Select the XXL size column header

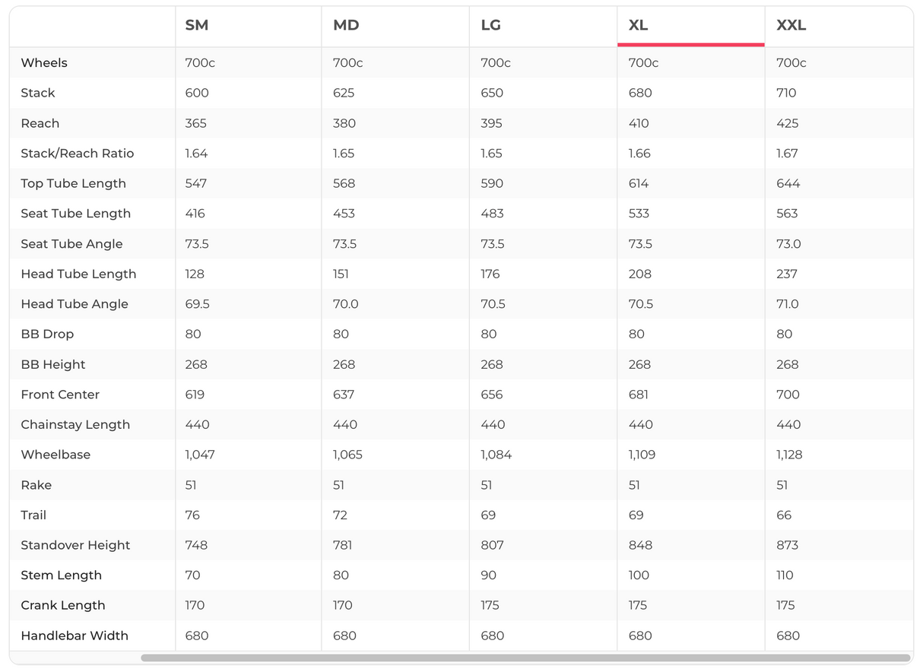(791, 25)
